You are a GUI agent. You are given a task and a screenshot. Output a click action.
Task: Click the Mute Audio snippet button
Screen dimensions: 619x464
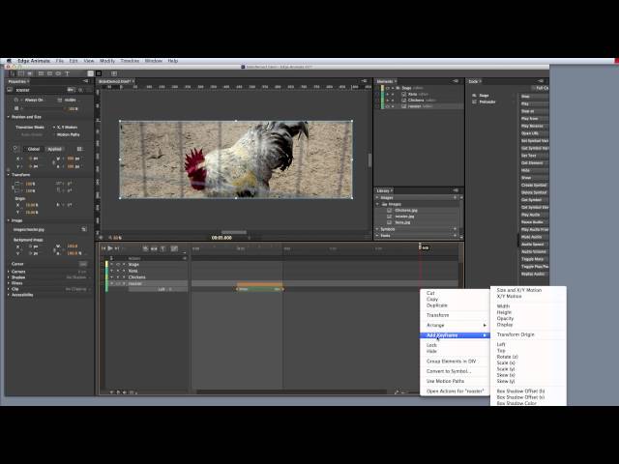point(534,237)
